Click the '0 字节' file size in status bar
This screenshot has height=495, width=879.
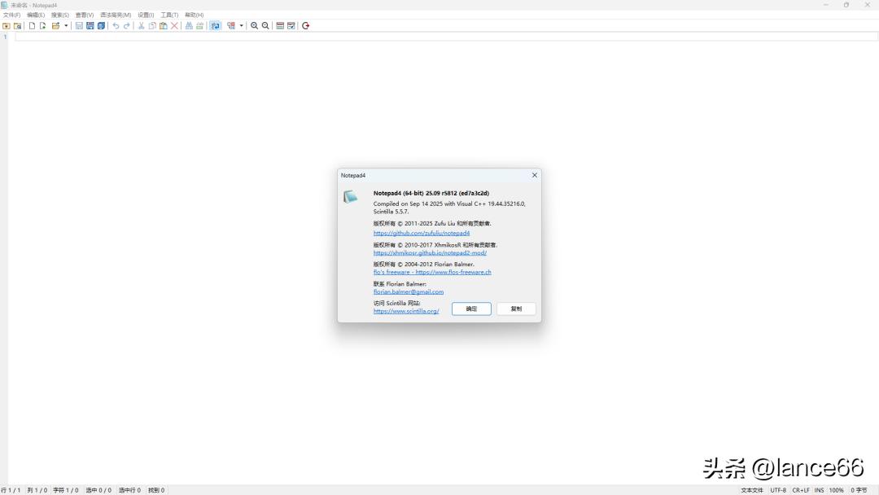point(859,490)
